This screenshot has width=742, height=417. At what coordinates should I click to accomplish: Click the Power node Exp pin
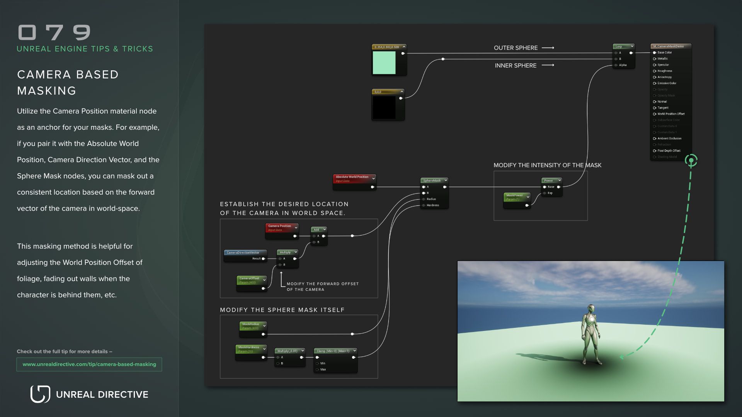point(545,193)
